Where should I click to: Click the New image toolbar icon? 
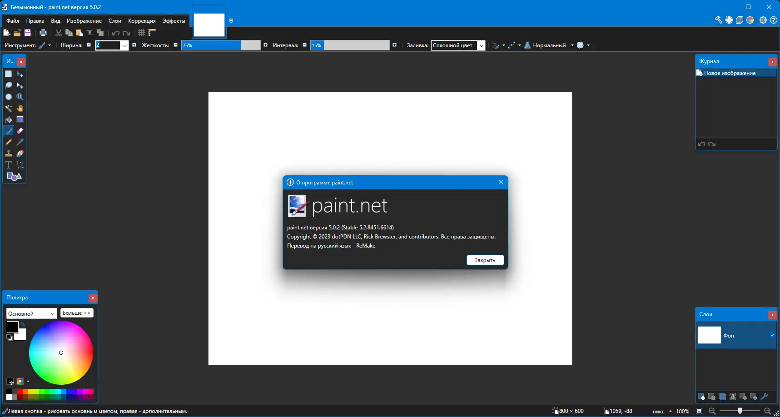coord(7,33)
